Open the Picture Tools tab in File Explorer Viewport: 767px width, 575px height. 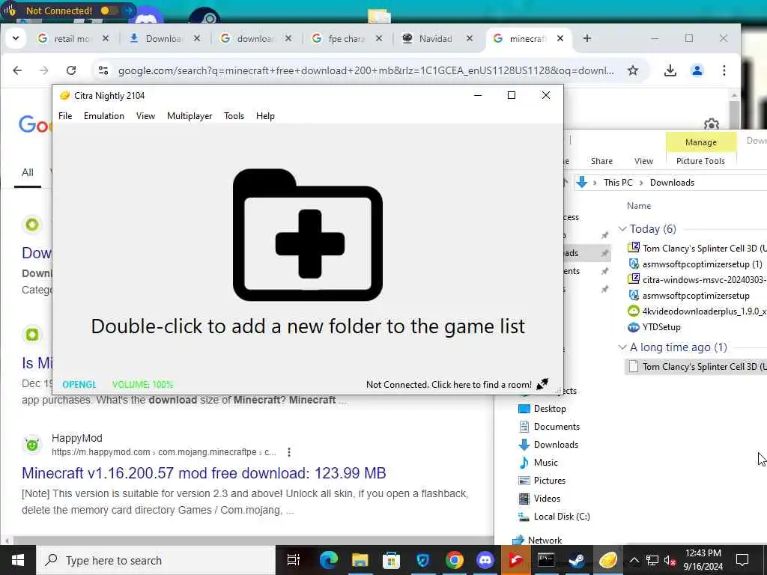(700, 161)
